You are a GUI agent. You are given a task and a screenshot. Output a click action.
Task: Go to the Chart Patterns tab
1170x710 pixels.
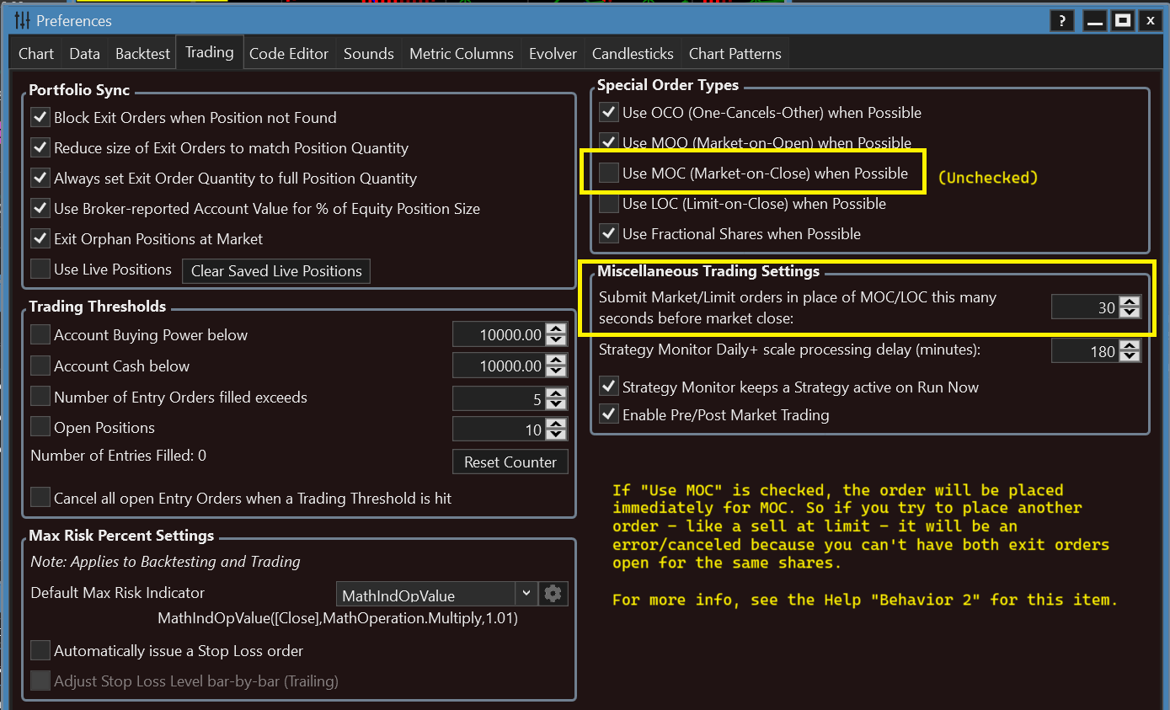735,54
